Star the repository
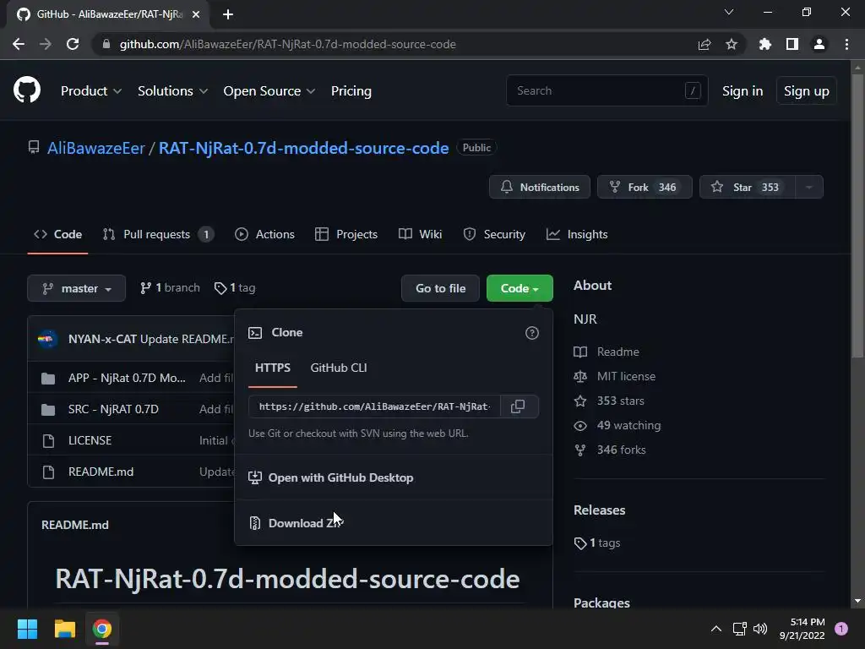Screen dimensions: 865x649 tap(748, 187)
